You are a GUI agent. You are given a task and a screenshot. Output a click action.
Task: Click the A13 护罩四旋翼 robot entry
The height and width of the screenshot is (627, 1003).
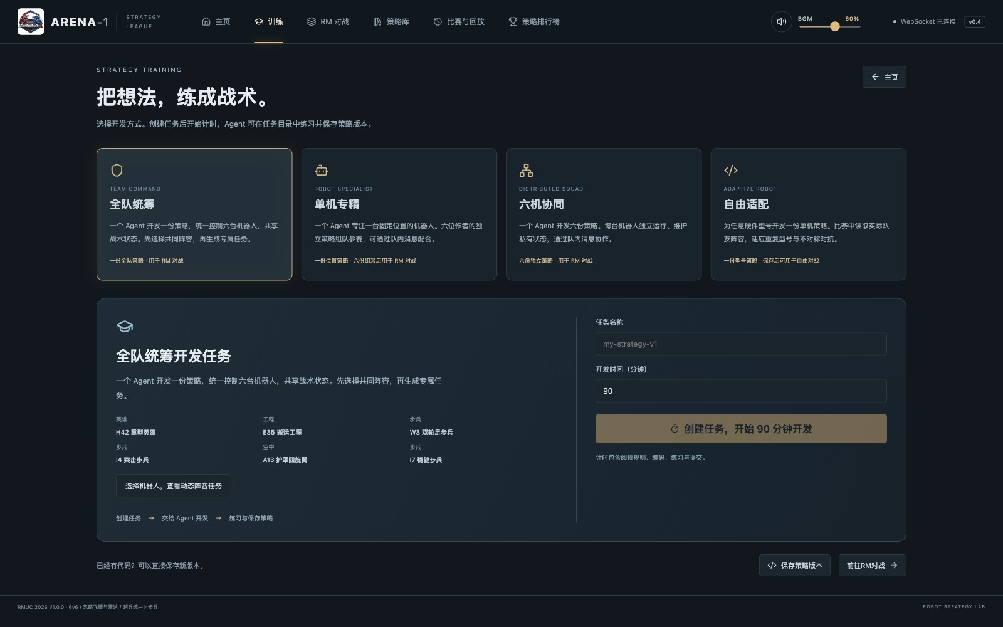pyautogui.click(x=285, y=460)
